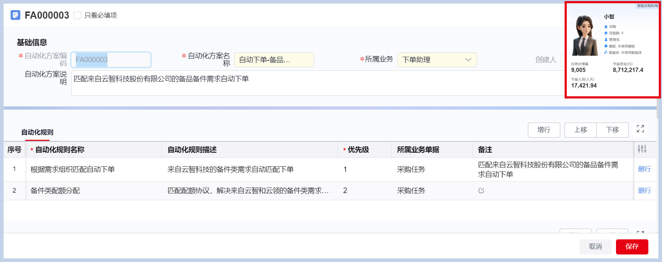Open the 所属业务 dropdown showing 下单助理
The width and height of the screenshot is (662, 262).
pos(437,60)
